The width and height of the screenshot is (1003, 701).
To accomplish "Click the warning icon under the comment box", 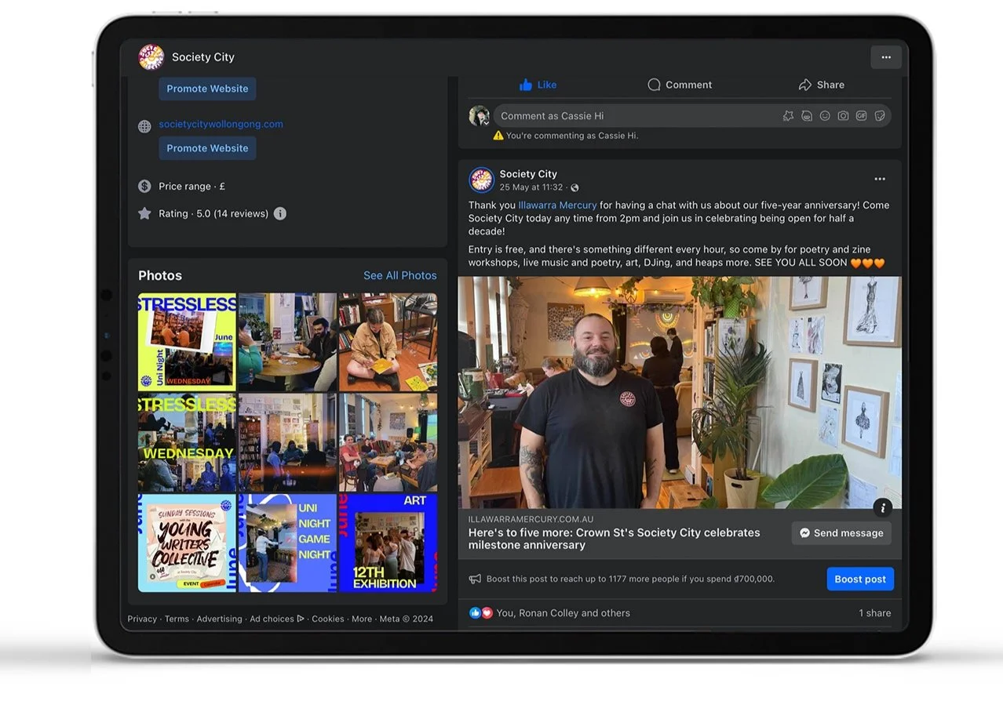I will click(498, 136).
